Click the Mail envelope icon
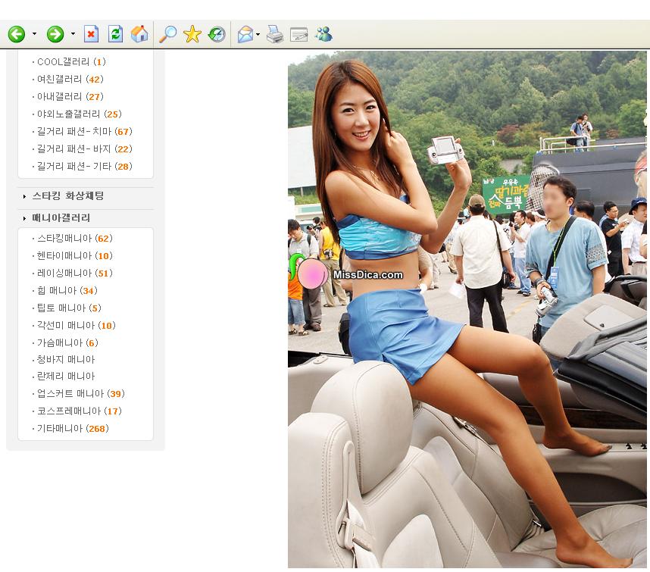Viewport: 650px width, 572px height. 245,34
